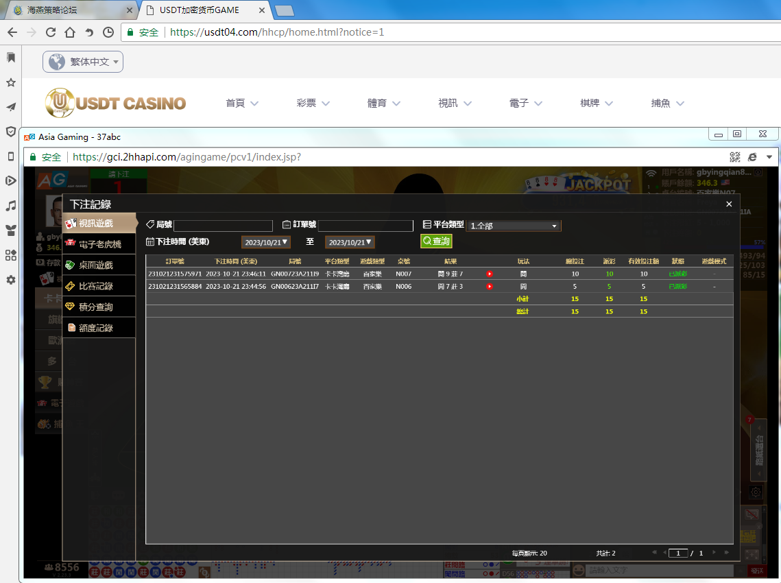Image resolution: width=781 pixels, height=583 pixels.
Task: Close the 下注記錄 dialog
Action: pyautogui.click(x=729, y=204)
